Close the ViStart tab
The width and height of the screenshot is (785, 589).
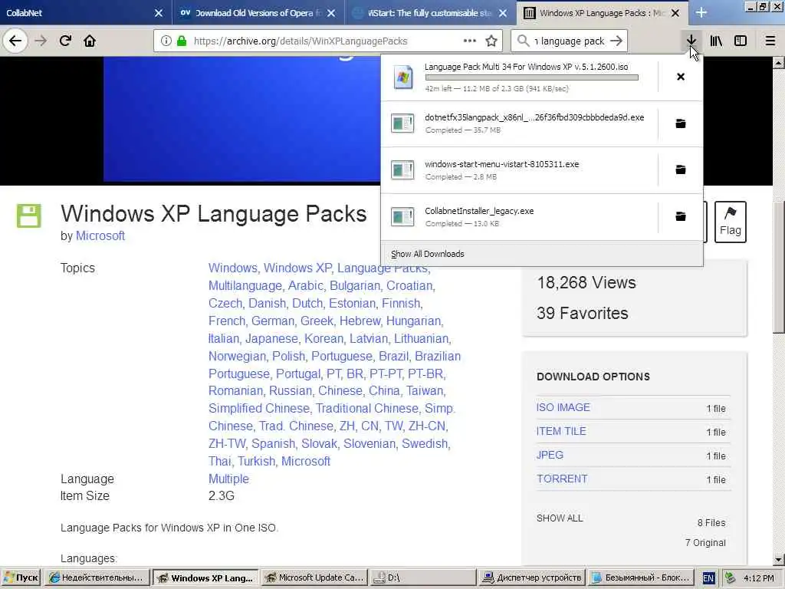tap(503, 13)
